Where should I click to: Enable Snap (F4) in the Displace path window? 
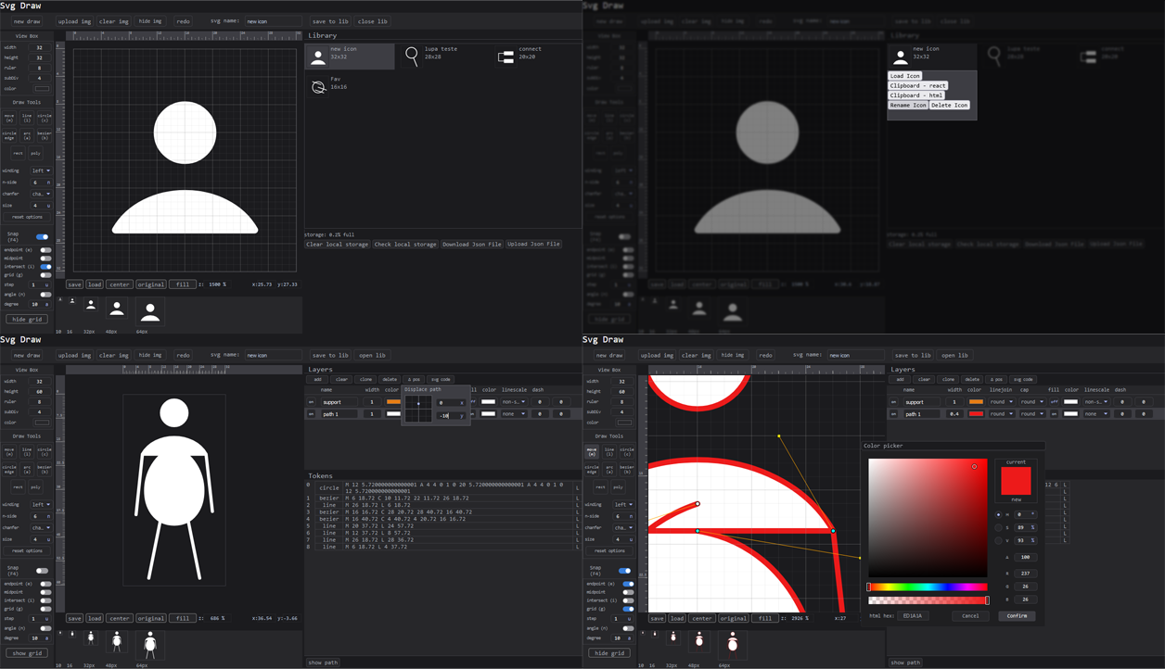pyautogui.click(x=42, y=571)
